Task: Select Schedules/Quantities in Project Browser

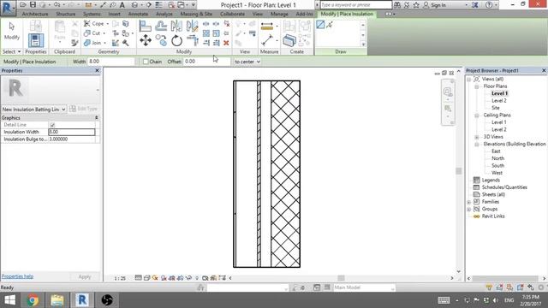Action: [x=504, y=187]
